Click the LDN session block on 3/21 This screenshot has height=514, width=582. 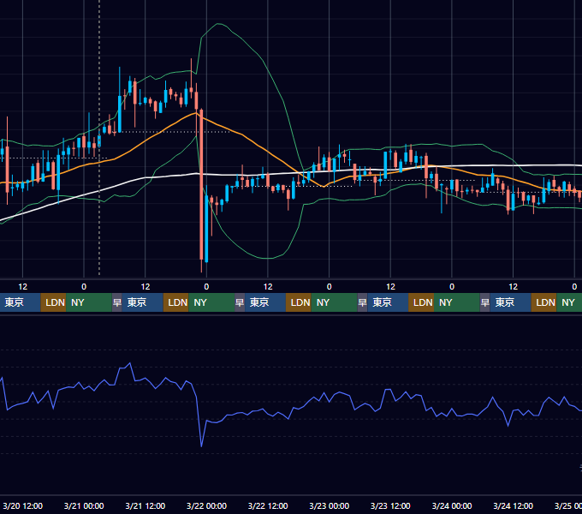176,302
